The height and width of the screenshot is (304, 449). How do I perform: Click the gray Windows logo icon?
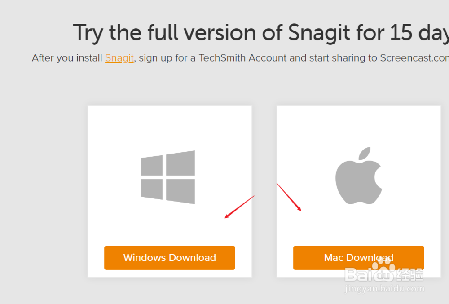[x=168, y=177]
